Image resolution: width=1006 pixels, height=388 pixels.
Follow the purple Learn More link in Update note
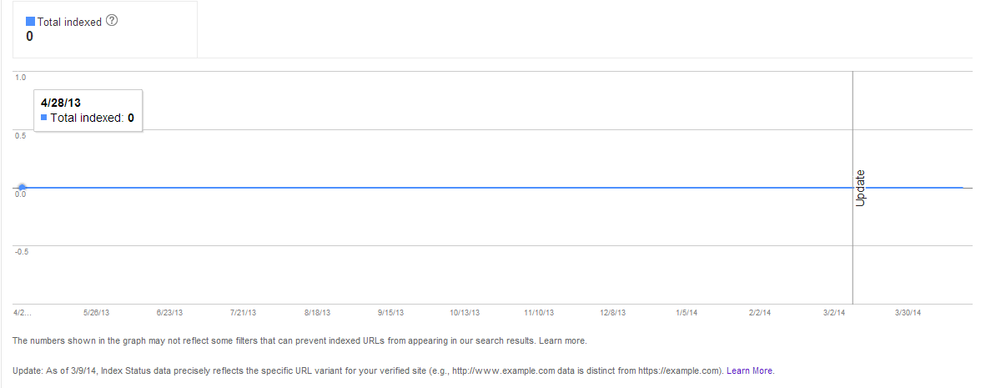pos(750,370)
